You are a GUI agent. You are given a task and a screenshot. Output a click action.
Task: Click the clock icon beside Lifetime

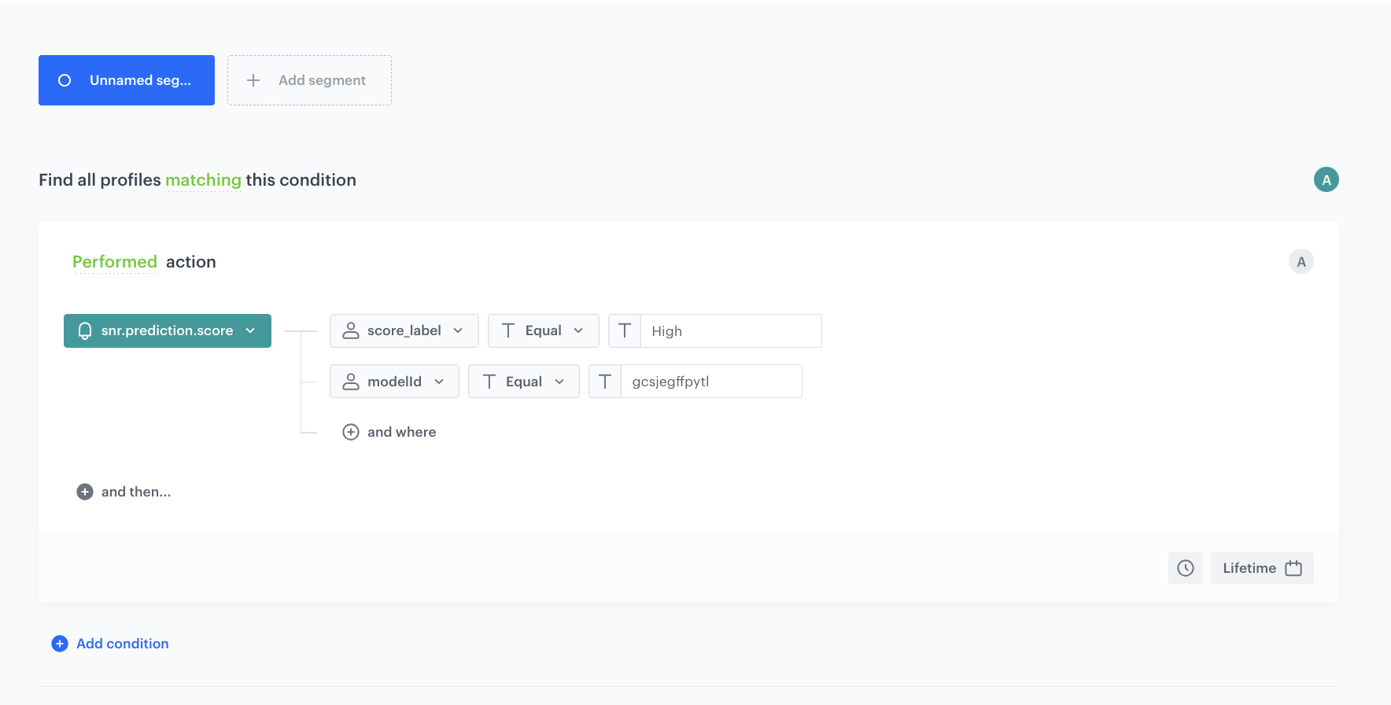coord(1185,568)
